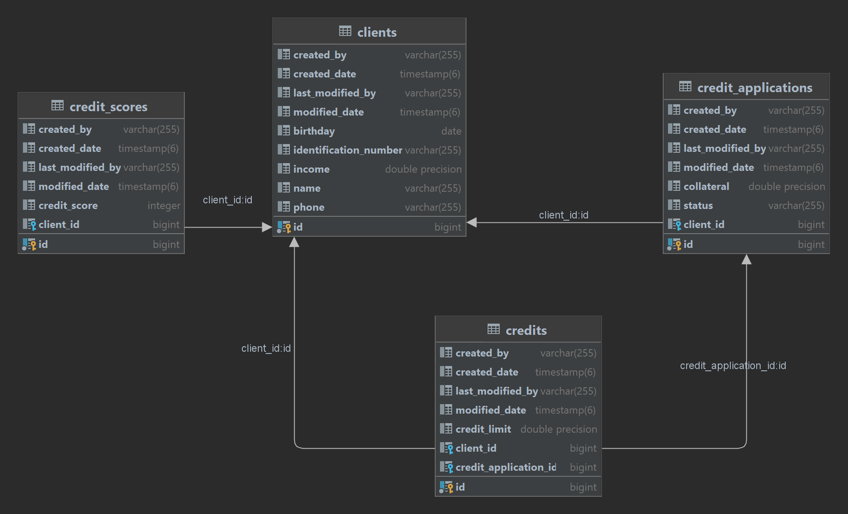
Task: Select the identification_number column in clients
Action: [347, 150]
